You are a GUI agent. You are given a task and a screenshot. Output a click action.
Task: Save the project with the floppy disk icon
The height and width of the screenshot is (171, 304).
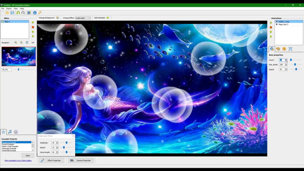(12, 13)
